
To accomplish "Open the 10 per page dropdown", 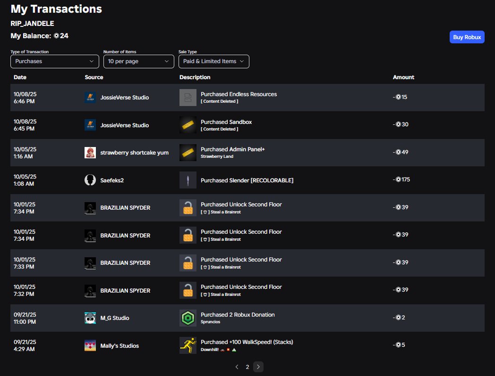I will (x=138, y=61).
